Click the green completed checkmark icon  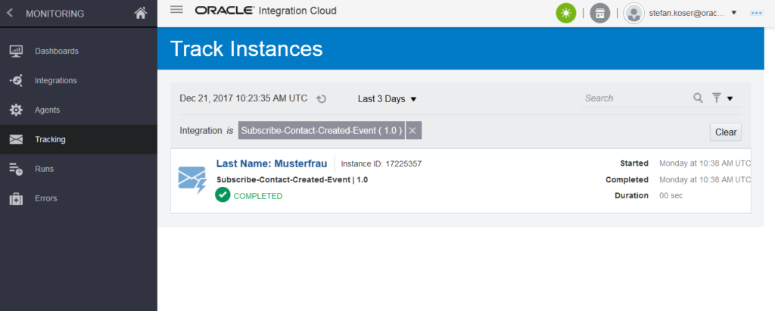[223, 194]
